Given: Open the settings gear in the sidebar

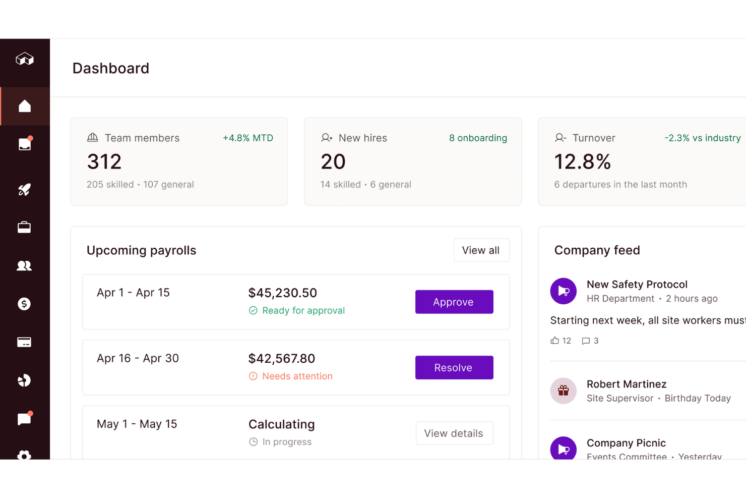Looking at the screenshot, I should click(x=25, y=455).
